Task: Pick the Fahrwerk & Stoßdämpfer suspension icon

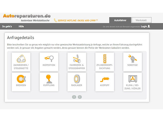Action: [x=77, y=59]
